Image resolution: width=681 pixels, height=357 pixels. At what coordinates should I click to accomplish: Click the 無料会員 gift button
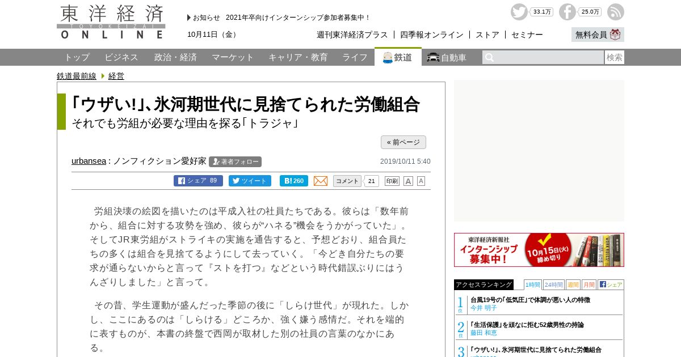598,35
